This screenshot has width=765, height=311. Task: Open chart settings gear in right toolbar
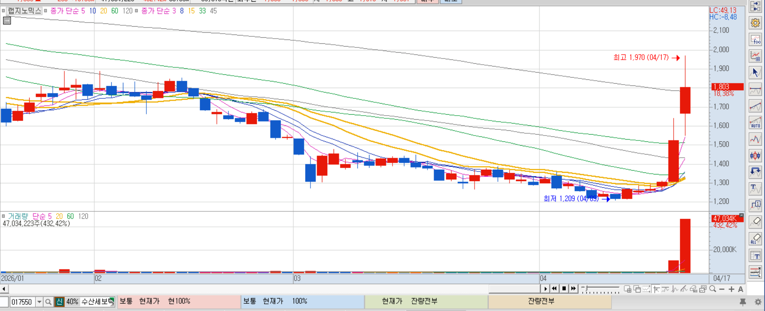click(755, 23)
